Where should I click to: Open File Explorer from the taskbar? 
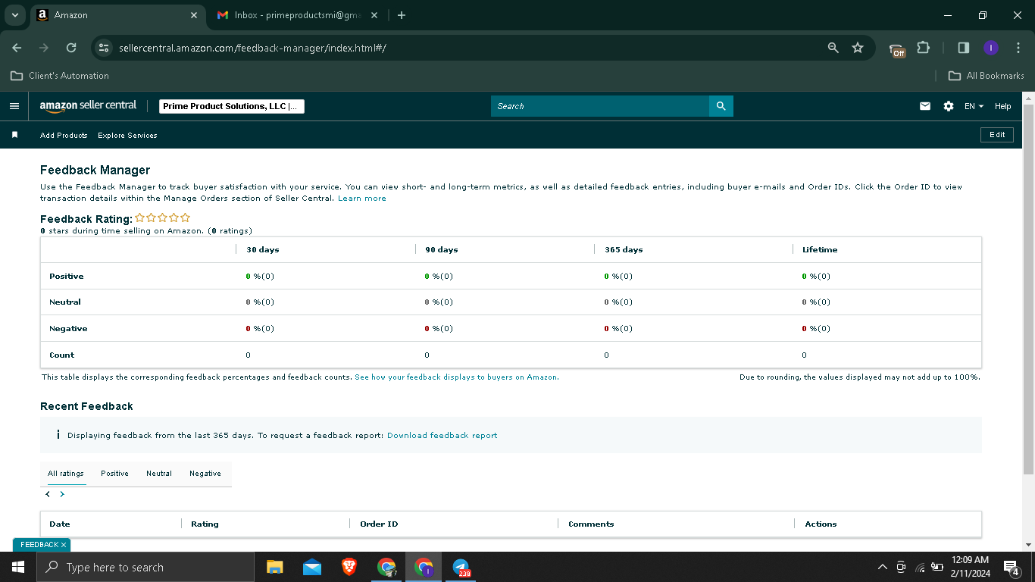pyautogui.click(x=274, y=567)
